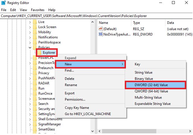Click the Lock Screen folder icon

pyautogui.click(x=35, y=27)
